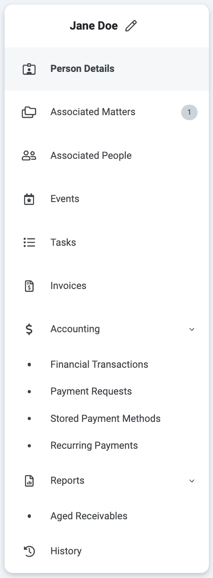Collapse the Reports section chevron

click(192, 481)
